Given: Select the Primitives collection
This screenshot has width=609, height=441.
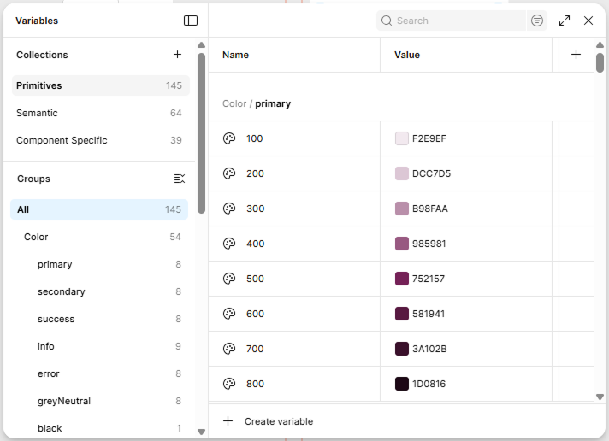Looking at the screenshot, I should click(x=101, y=85).
